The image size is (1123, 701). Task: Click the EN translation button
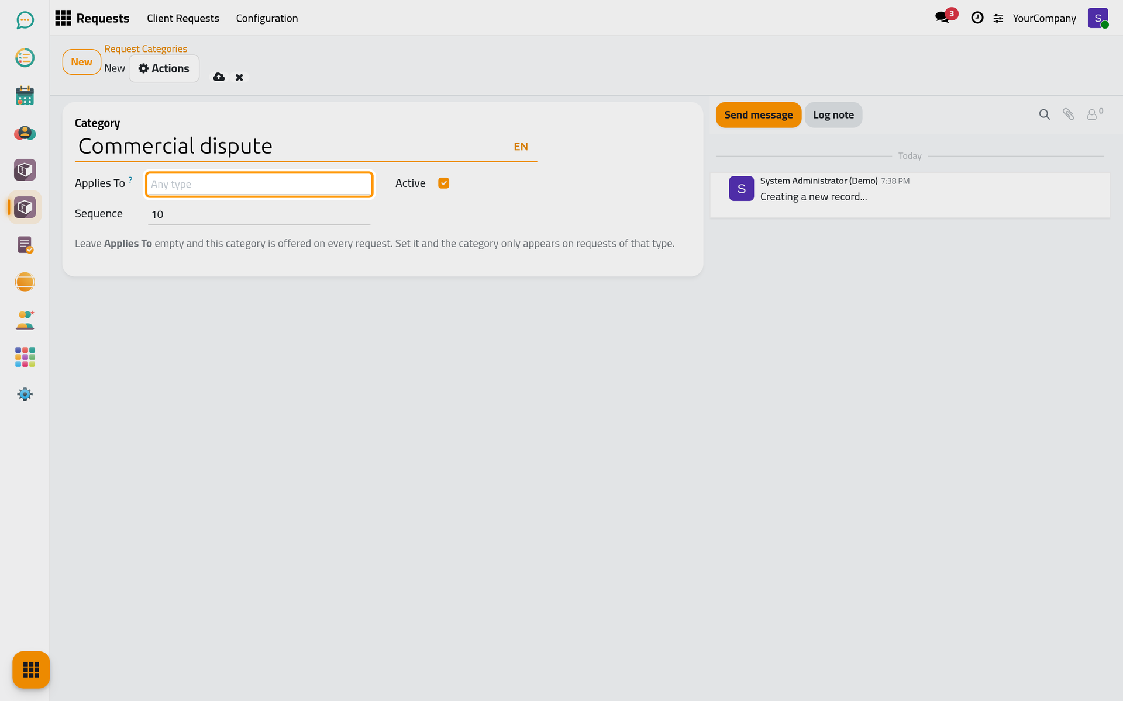point(521,147)
